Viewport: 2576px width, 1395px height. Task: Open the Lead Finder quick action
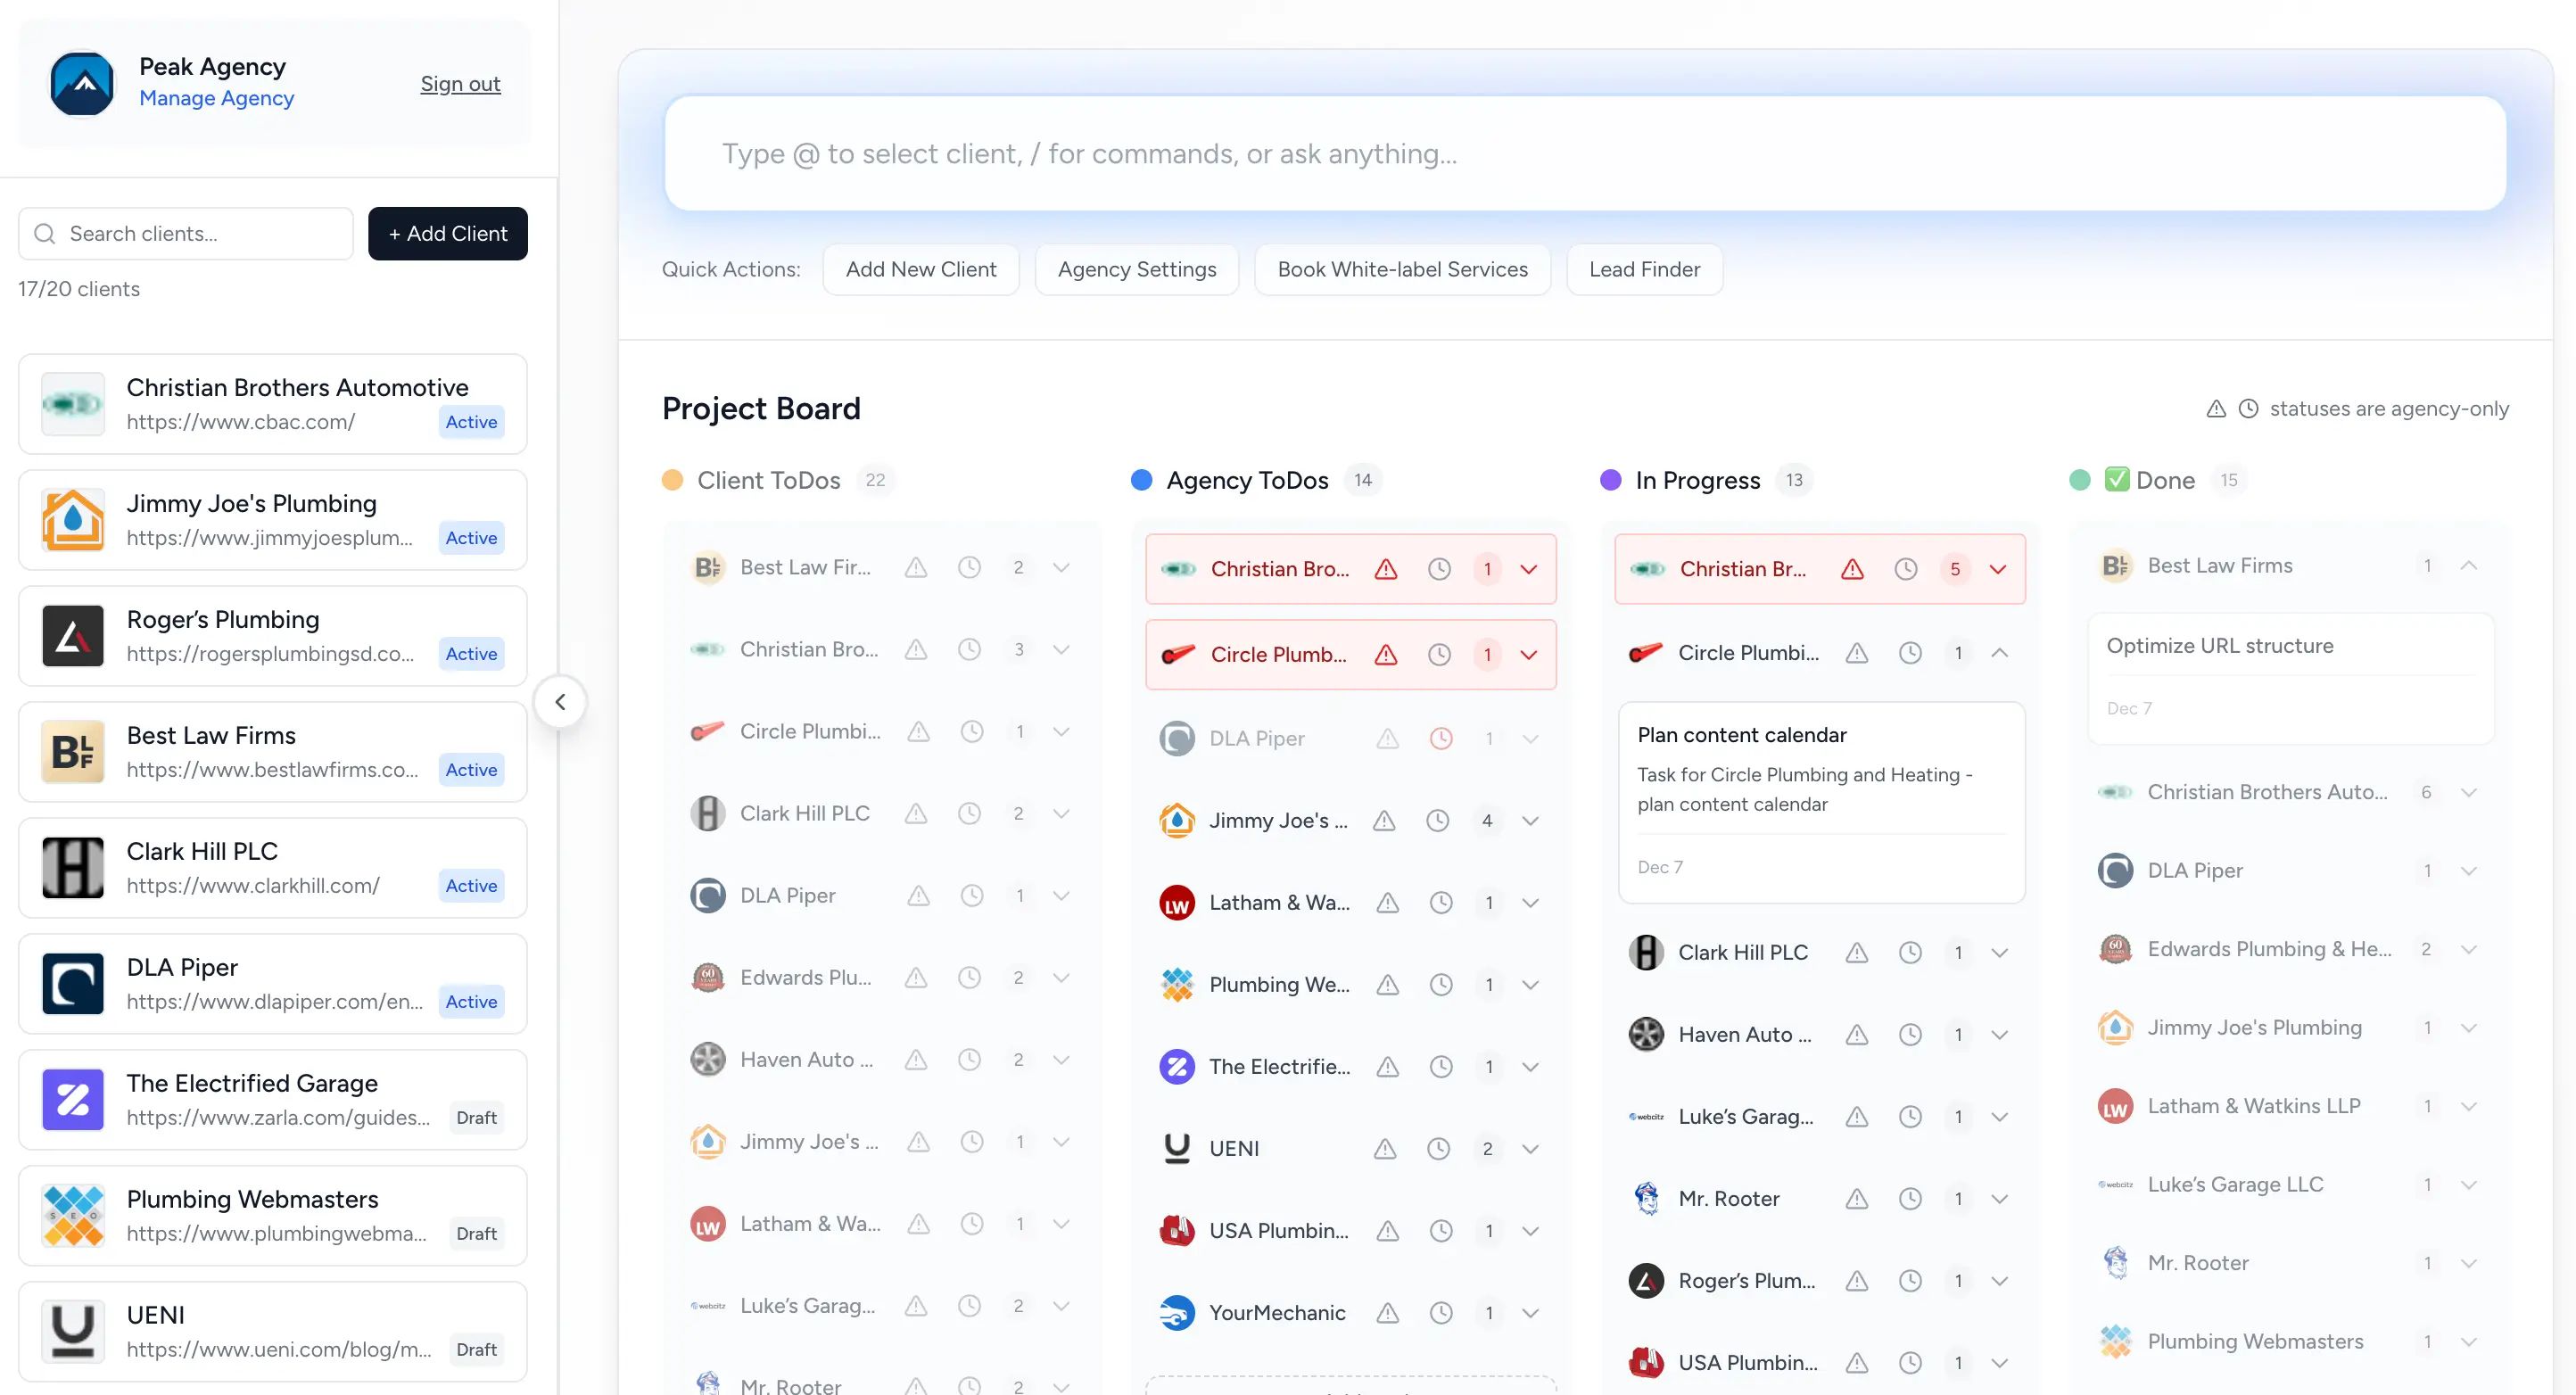(x=1645, y=269)
